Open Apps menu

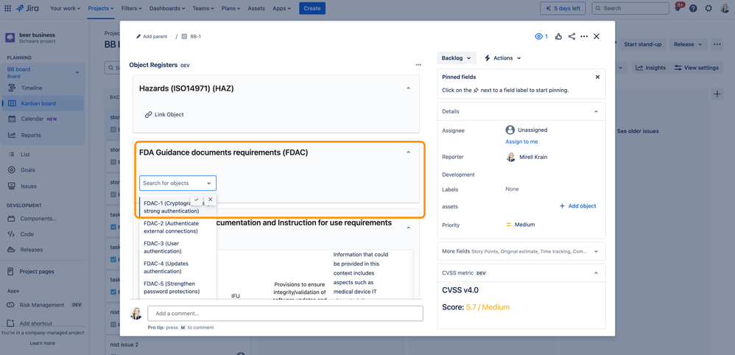pos(282,8)
